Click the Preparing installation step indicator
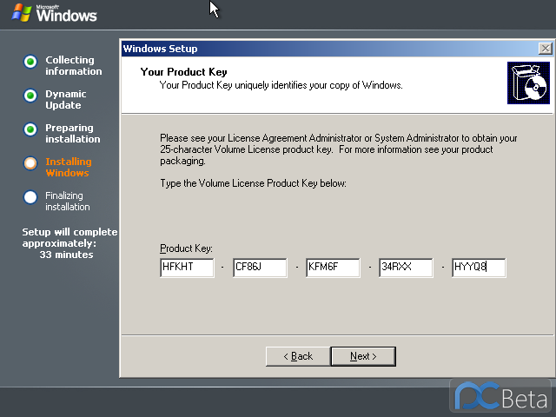Viewport: 556px width, 417px height. (30, 129)
